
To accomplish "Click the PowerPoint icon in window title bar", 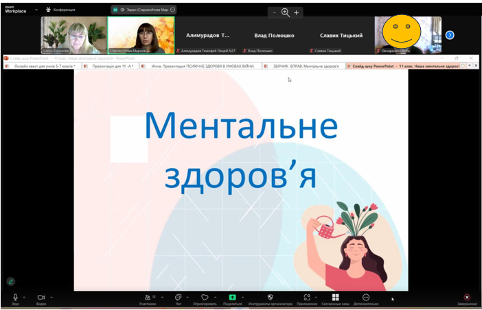I will coord(6,58).
